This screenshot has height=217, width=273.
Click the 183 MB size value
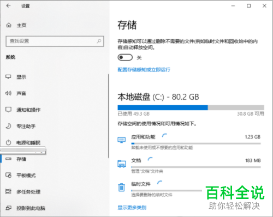(253, 160)
